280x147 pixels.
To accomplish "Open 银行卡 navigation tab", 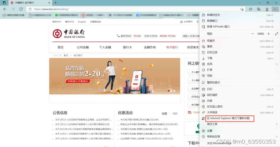I will point(127,47).
